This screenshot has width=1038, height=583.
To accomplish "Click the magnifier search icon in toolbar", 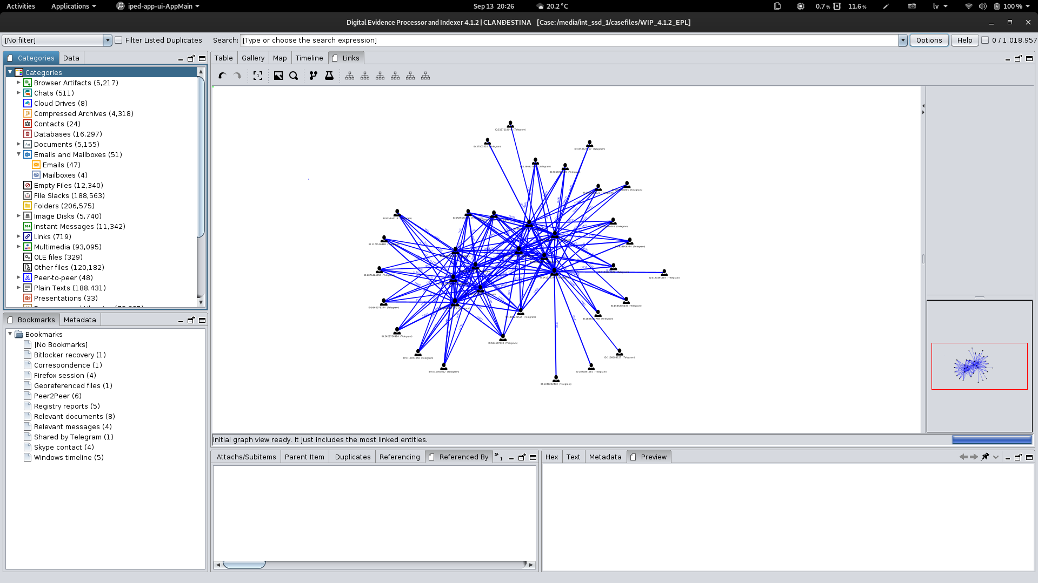I will click(294, 76).
